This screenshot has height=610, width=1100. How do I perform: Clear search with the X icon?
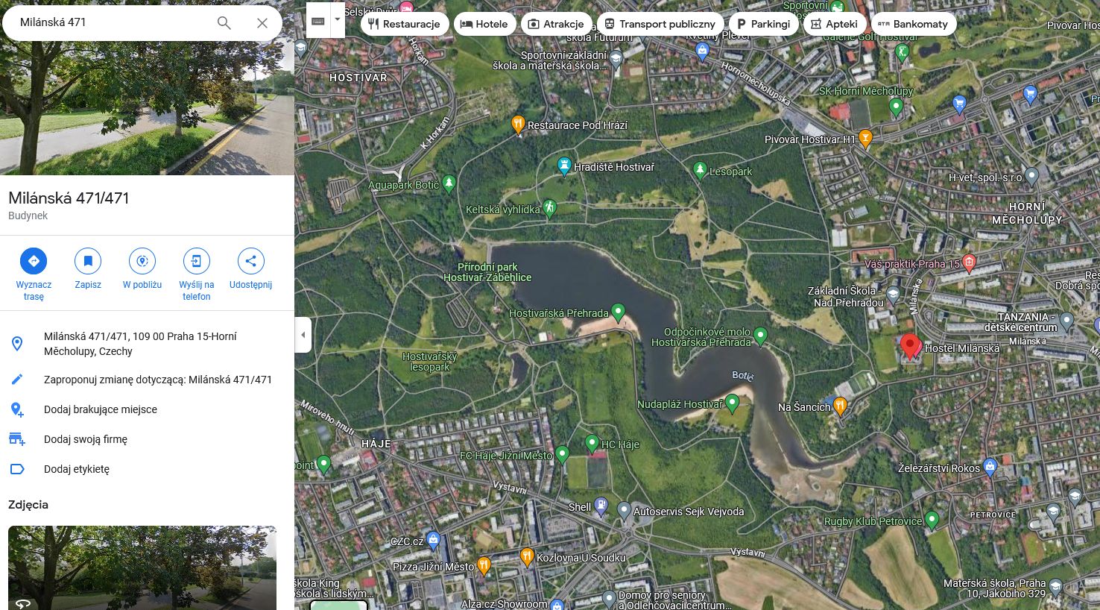tap(262, 23)
